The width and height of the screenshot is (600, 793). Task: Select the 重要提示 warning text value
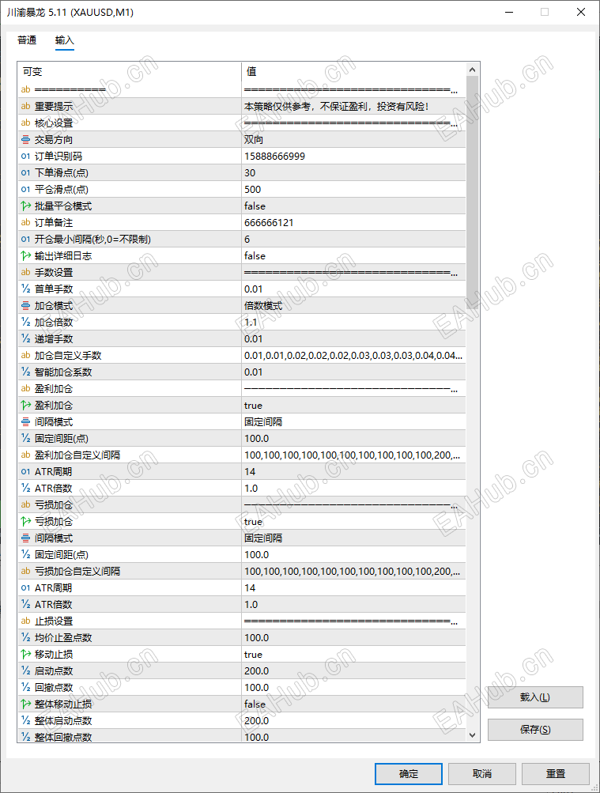[x=336, y=106]
